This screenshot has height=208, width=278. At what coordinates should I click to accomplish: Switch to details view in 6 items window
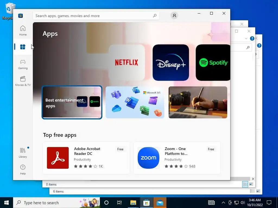coord(252,191)
